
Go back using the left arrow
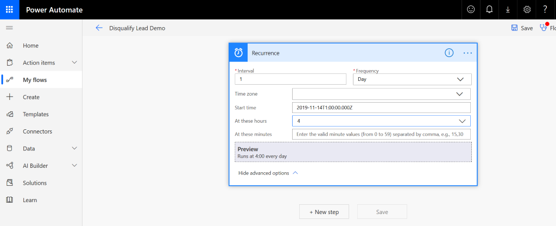(x=99, y=28)
